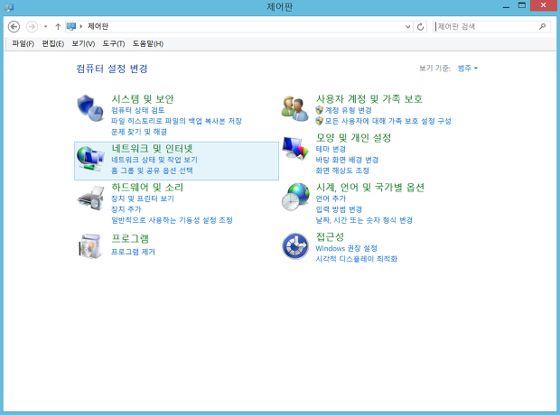Click 입력 방법 변경 link
Screen dimensions: 560x415
(339, 209)
